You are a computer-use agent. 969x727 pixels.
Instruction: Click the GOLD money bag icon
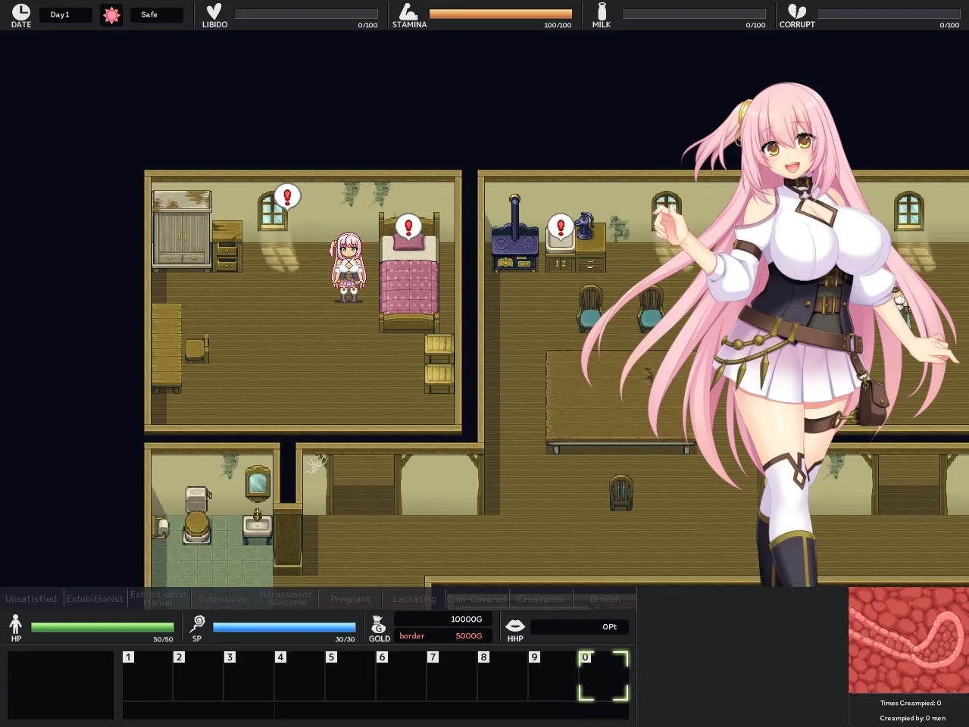pyautogui.click(x=379, y=624)
